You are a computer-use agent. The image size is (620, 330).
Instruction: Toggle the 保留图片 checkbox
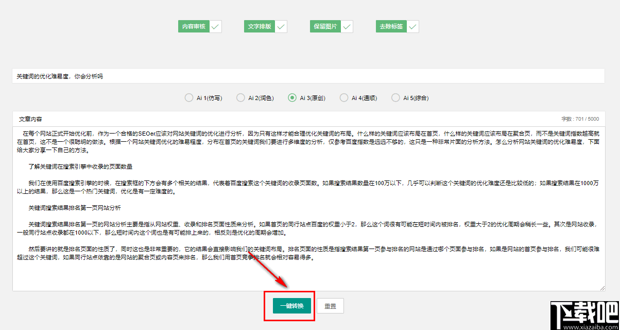331,26
